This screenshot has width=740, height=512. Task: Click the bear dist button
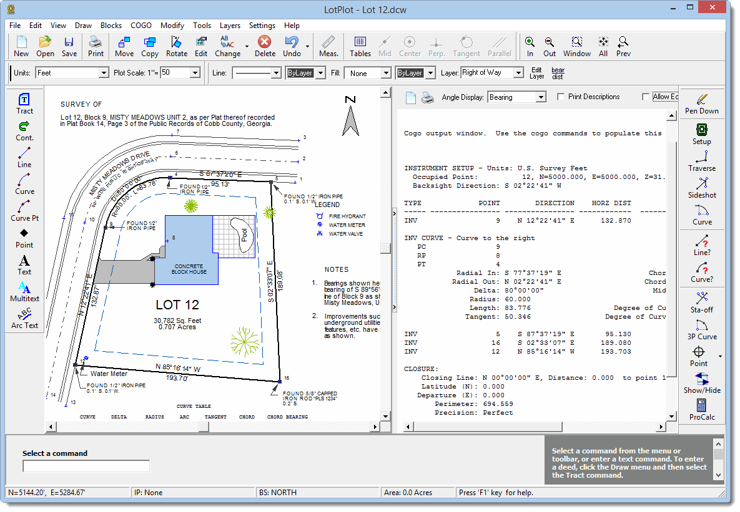point(558,73)
